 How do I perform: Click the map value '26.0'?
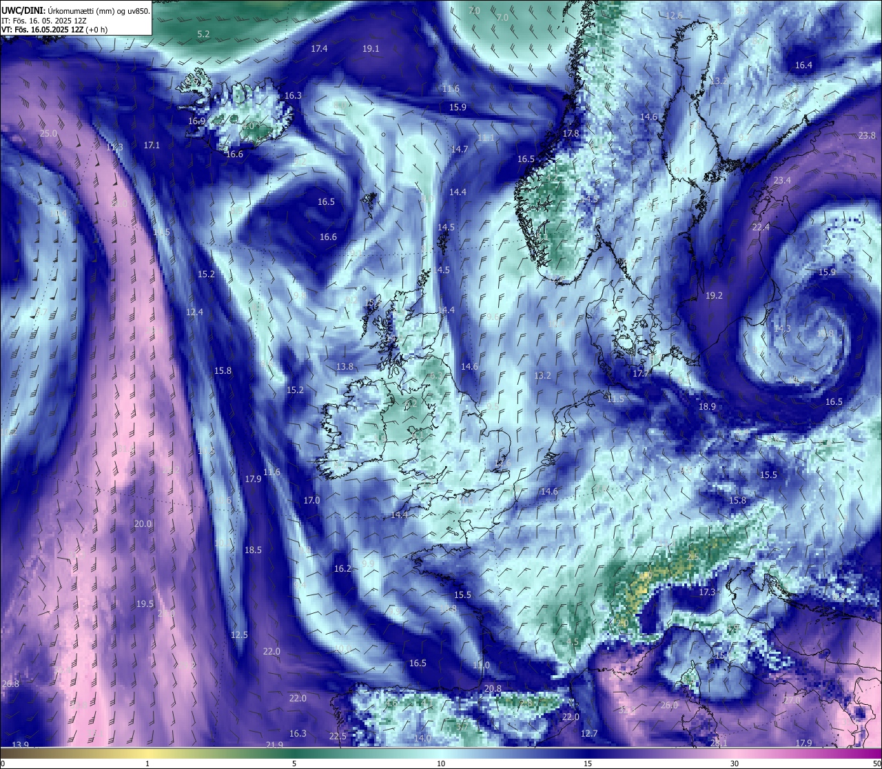[669, 706]
